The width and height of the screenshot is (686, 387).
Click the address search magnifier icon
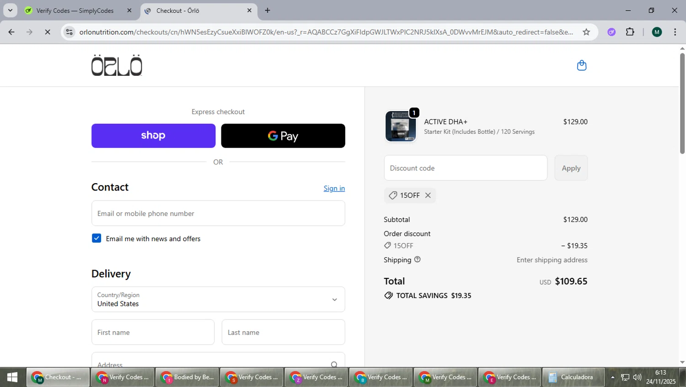[334, 364]
